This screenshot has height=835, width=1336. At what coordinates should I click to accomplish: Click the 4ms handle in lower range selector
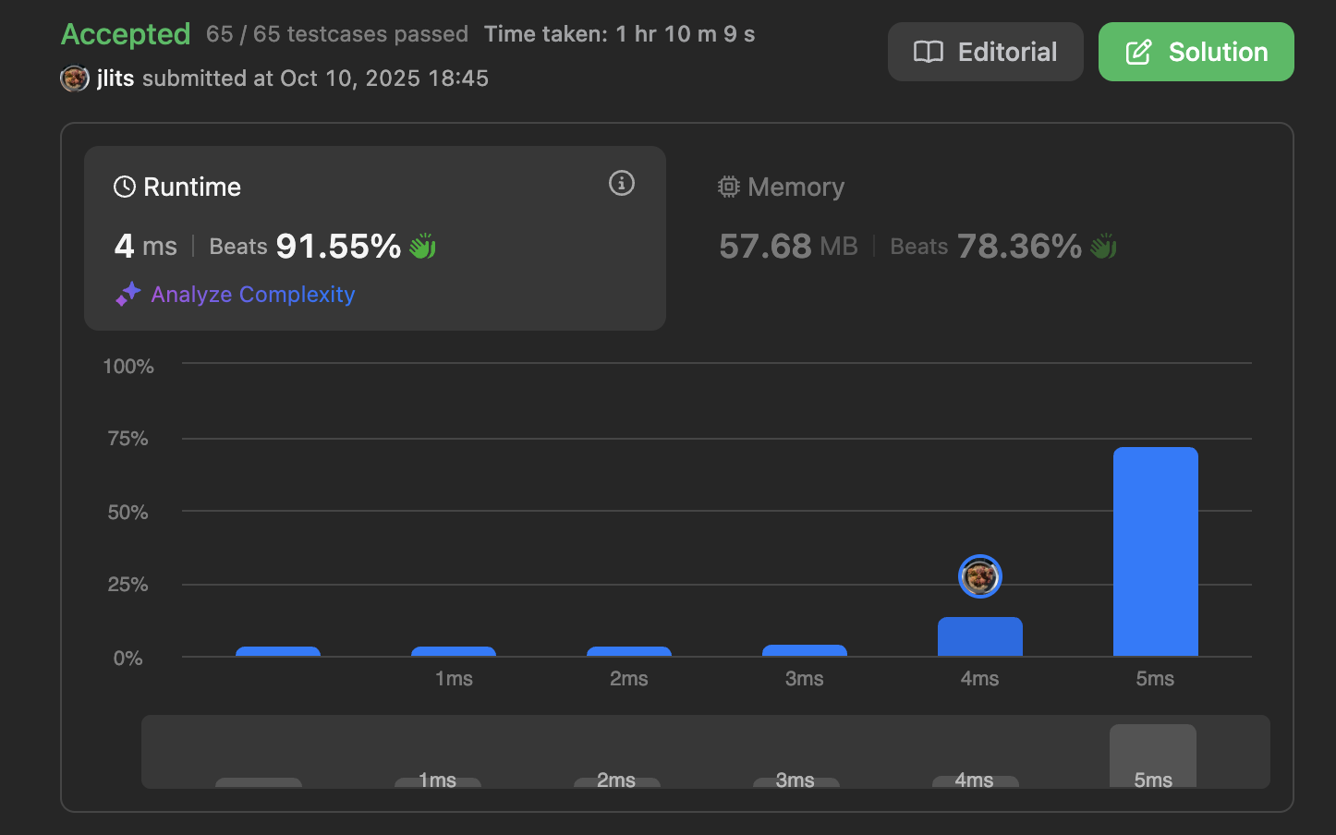[x=976, y=781]
